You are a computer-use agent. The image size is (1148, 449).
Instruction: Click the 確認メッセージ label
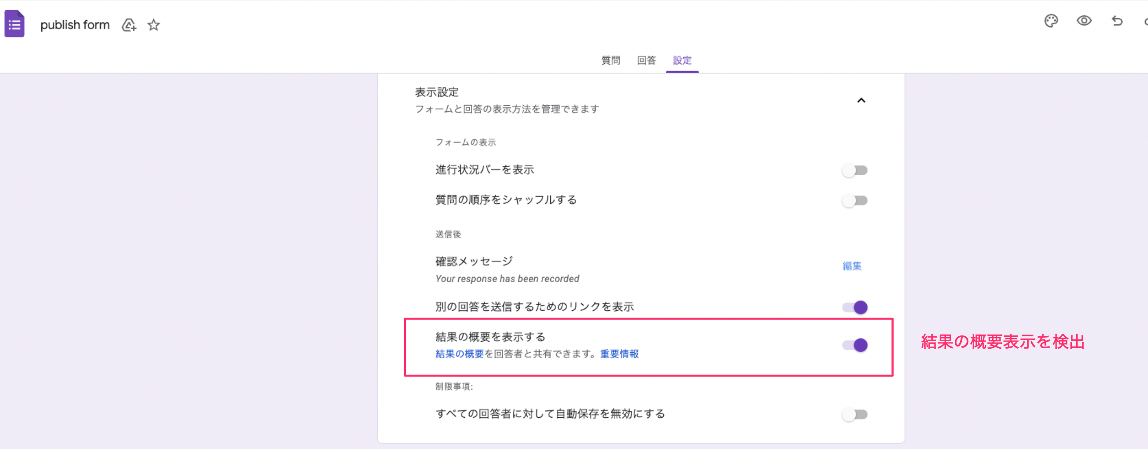[474, 261]
